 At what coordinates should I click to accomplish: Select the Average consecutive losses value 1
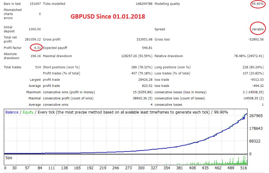click(263, 105)
